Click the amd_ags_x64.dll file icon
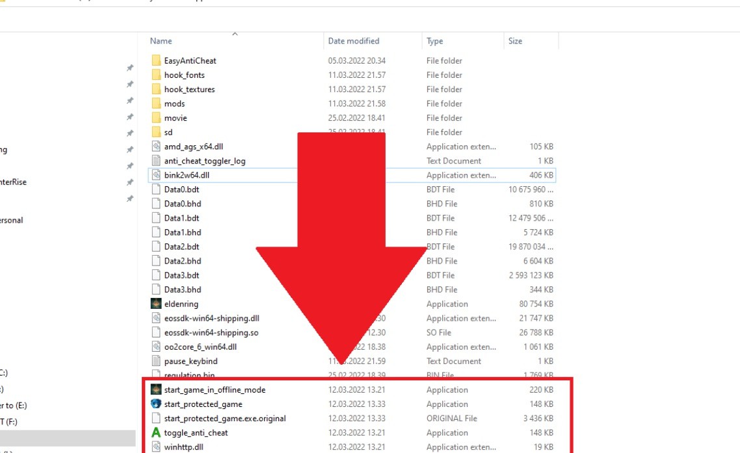 tap(155, 147)
